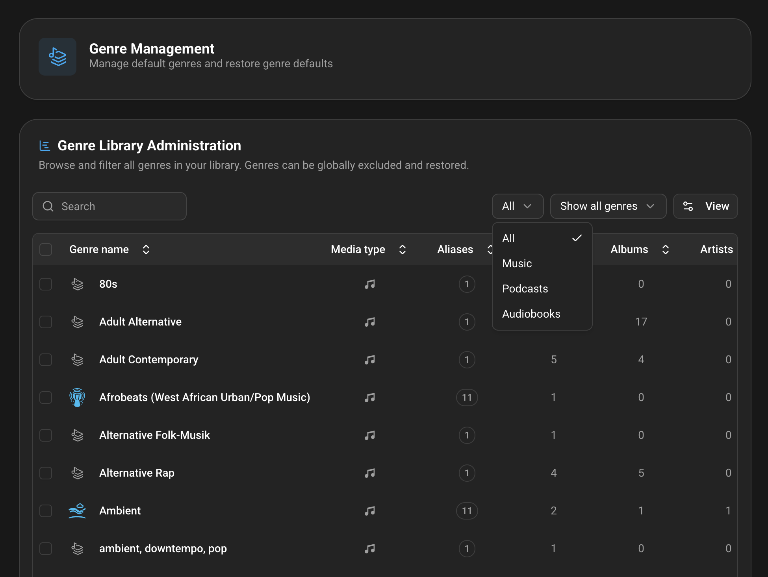Collapse the All media type dropdown

pos(518,206)
